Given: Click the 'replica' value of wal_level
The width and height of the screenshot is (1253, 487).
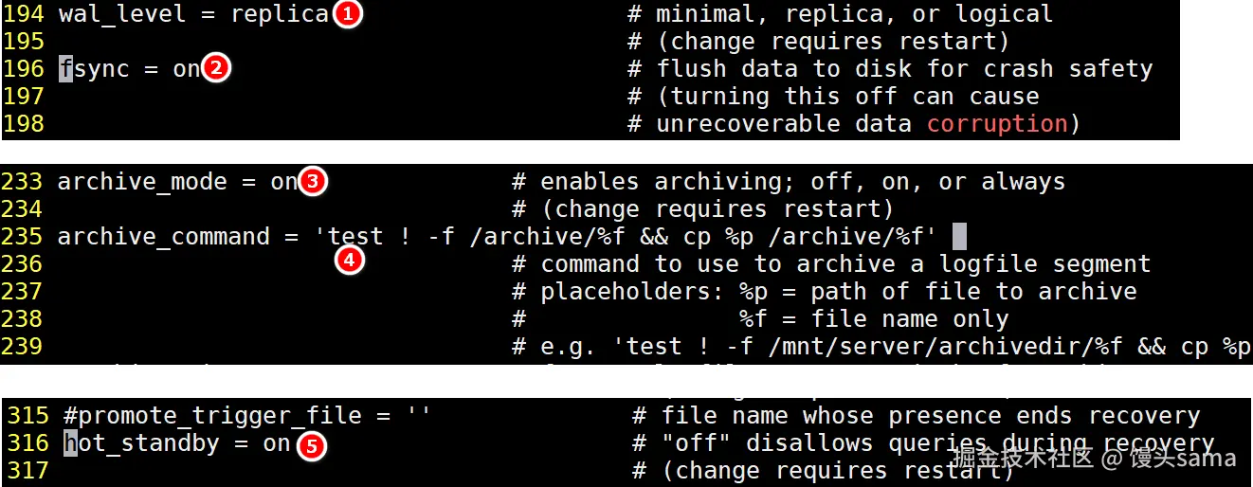Looking at the screenshot, I should (280, 14).
